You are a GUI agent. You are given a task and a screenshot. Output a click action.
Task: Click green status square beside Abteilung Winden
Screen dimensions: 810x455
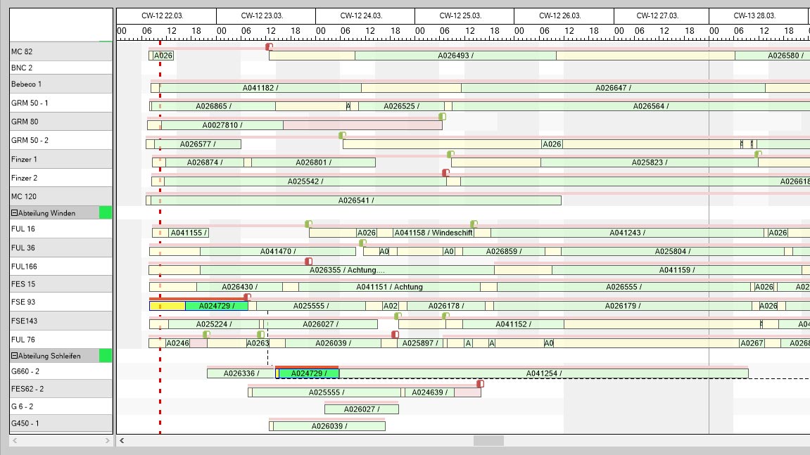pos(106,213)
